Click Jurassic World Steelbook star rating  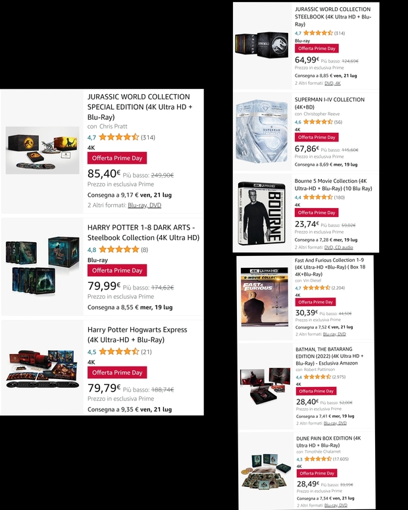pyautogui.click(x=318, y=33)
